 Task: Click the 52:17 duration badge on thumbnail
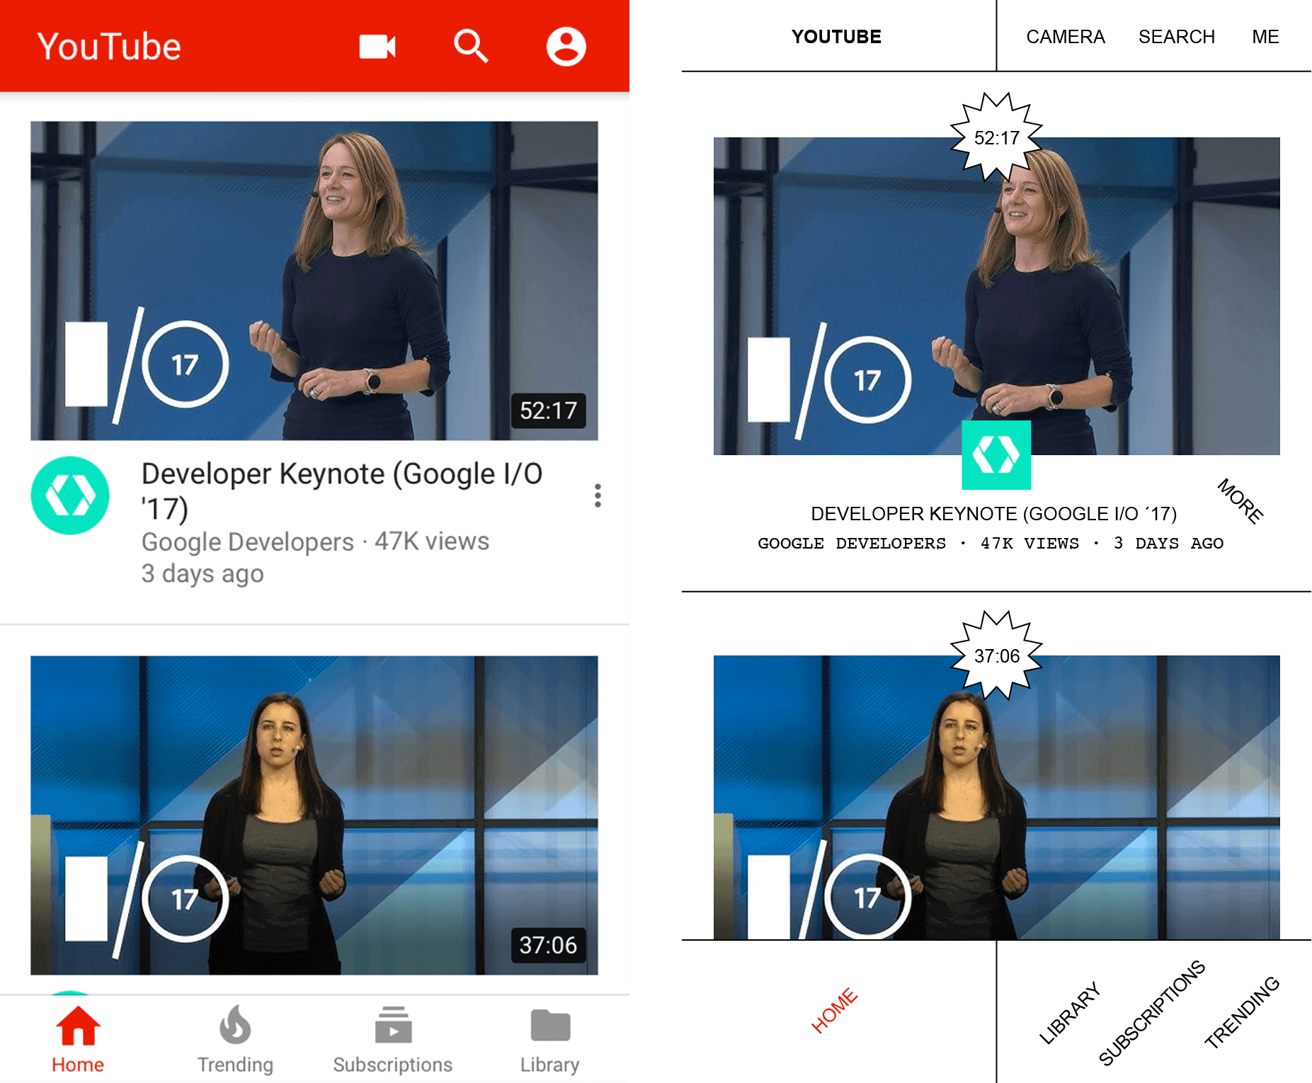549,411
